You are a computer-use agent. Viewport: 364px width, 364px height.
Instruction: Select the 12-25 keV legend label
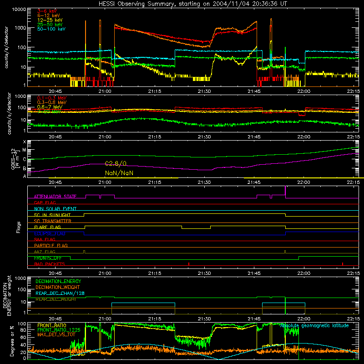point(50,20)
